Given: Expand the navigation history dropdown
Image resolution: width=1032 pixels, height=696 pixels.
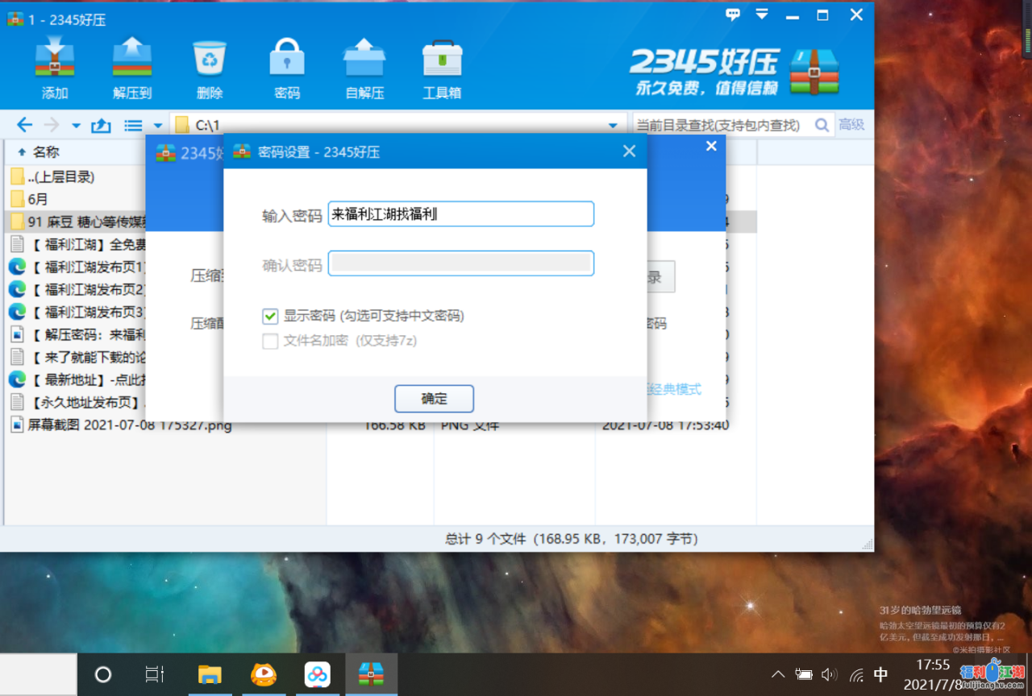Looking at the screenshot, I should [x=76, y=126].
